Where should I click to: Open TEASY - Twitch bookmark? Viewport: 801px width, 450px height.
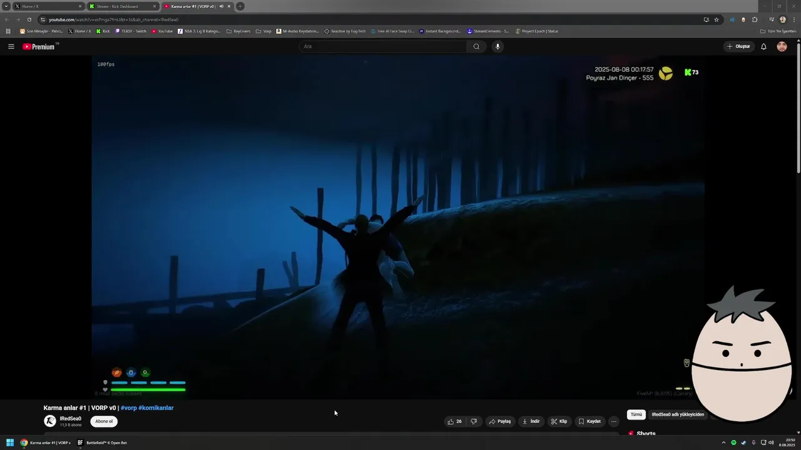click(x=131, y=31)
